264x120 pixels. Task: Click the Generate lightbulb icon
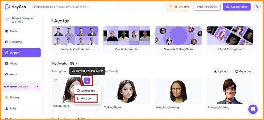tap(237, 71)
